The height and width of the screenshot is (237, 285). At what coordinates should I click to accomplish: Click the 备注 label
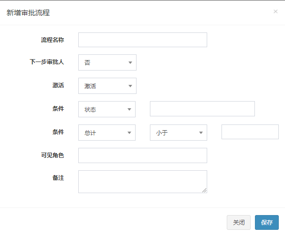pyautogui.click(x=58, y=177)
